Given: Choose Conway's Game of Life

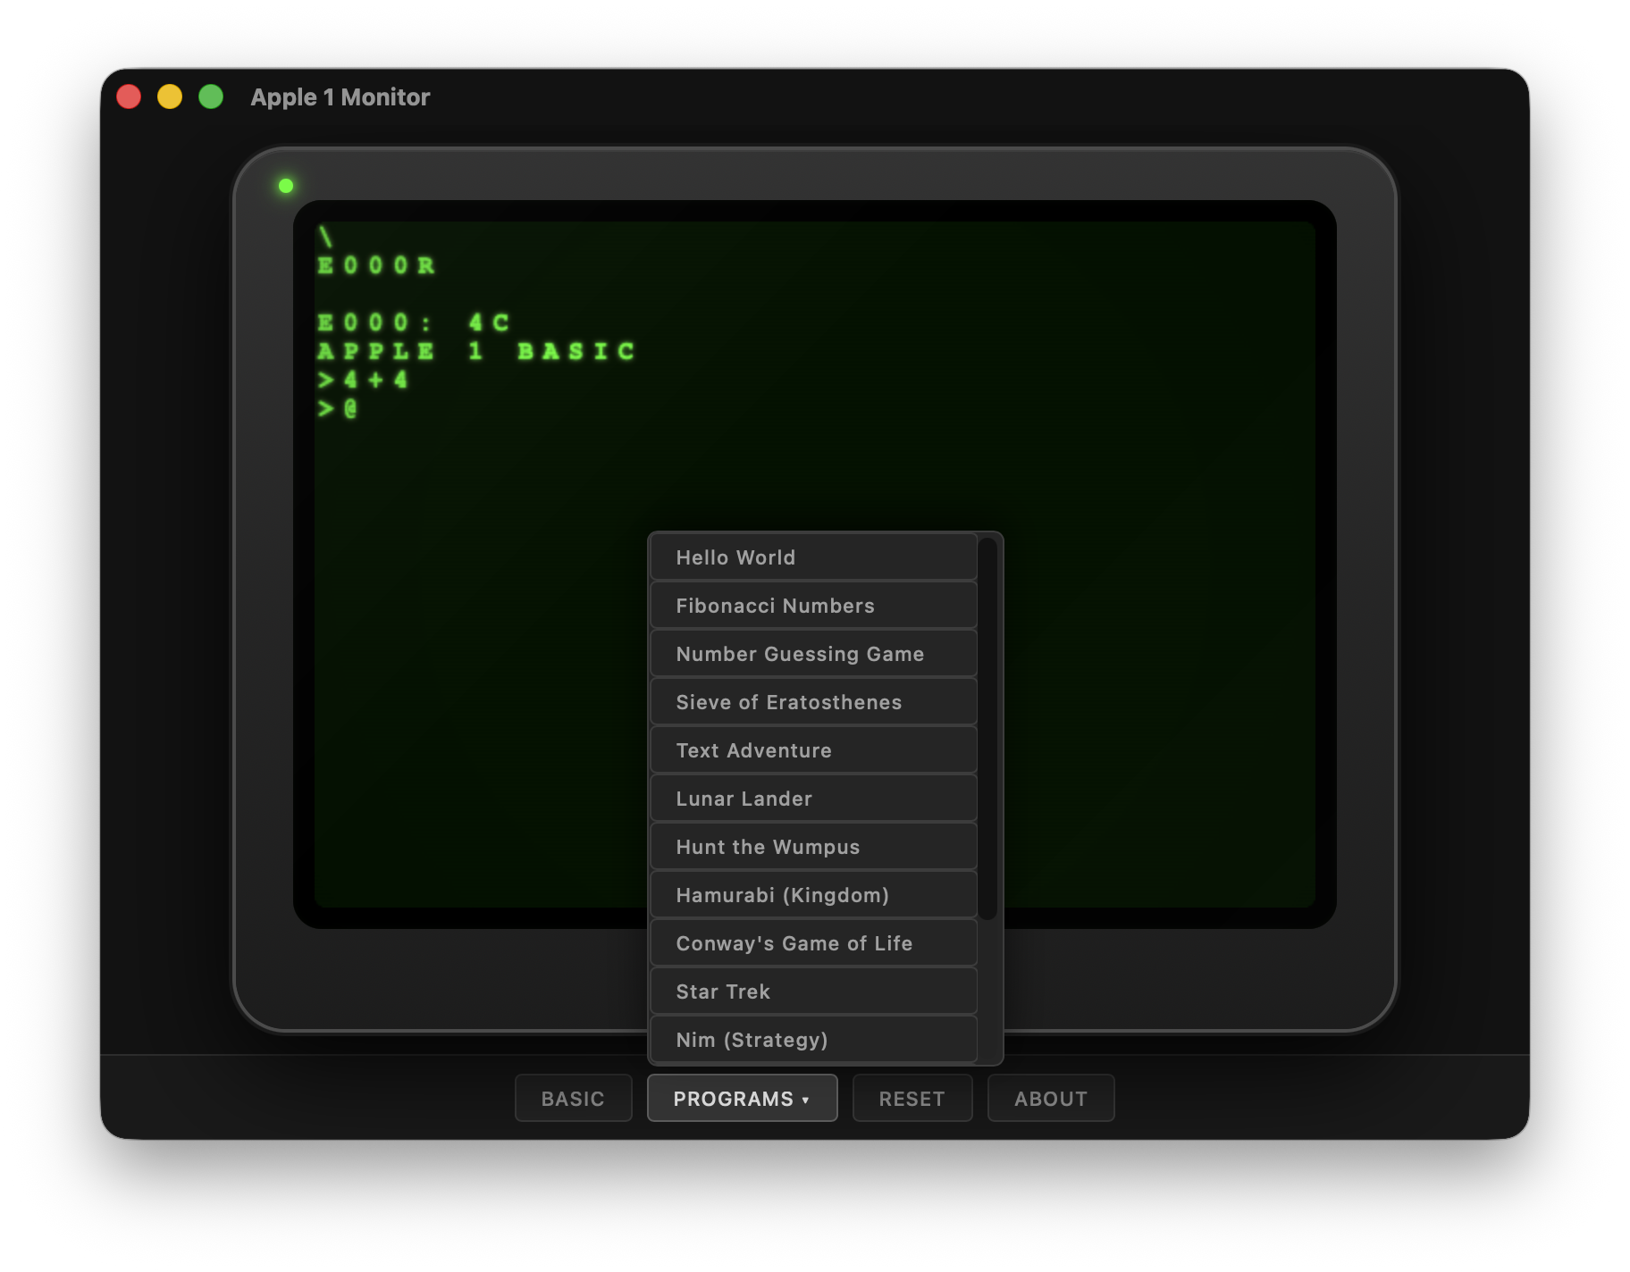Looking at the screenshot, I should tap(813, 943).
